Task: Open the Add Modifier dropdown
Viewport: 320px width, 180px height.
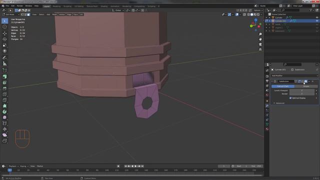Action: pyautogui.click(x=294, y=75)
